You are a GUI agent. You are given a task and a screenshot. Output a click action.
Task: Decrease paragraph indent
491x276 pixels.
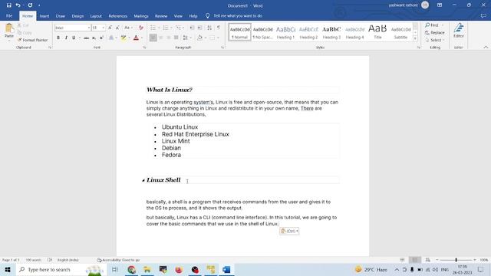point(192,28)
